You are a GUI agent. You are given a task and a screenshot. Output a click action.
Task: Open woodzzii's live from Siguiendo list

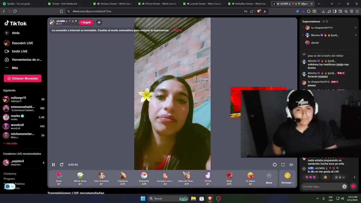tap(24, 126)
